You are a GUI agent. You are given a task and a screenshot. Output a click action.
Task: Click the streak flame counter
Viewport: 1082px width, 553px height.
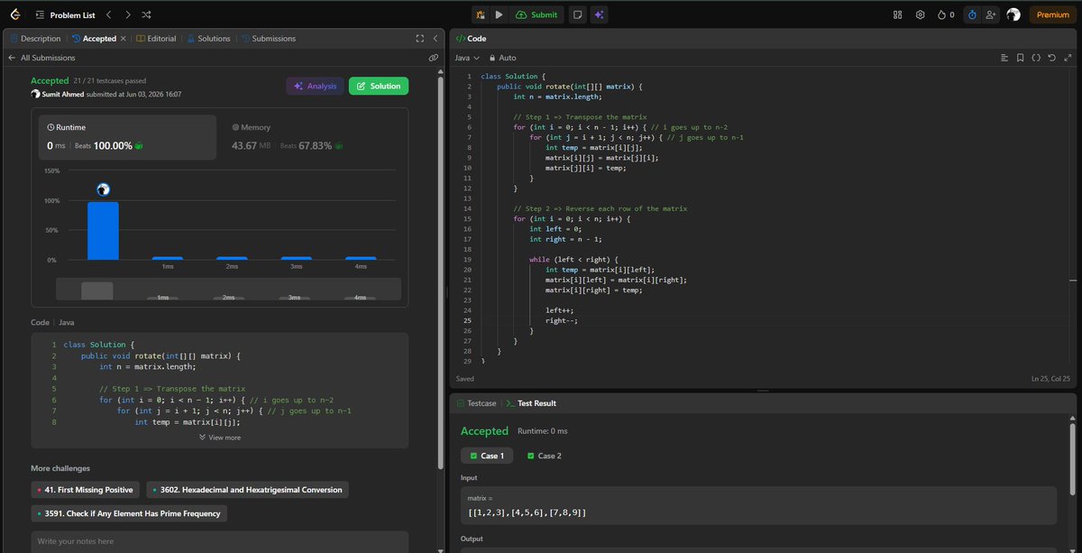946,15
